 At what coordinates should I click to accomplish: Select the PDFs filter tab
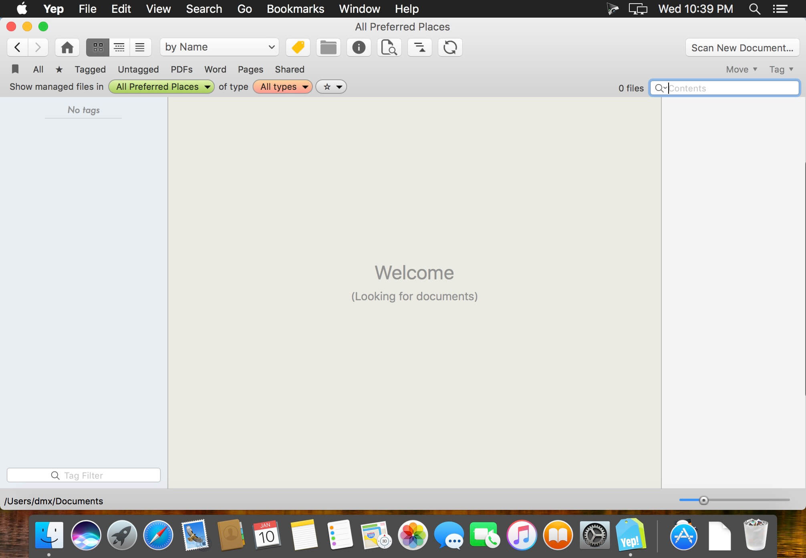click(x=181, y=69)
